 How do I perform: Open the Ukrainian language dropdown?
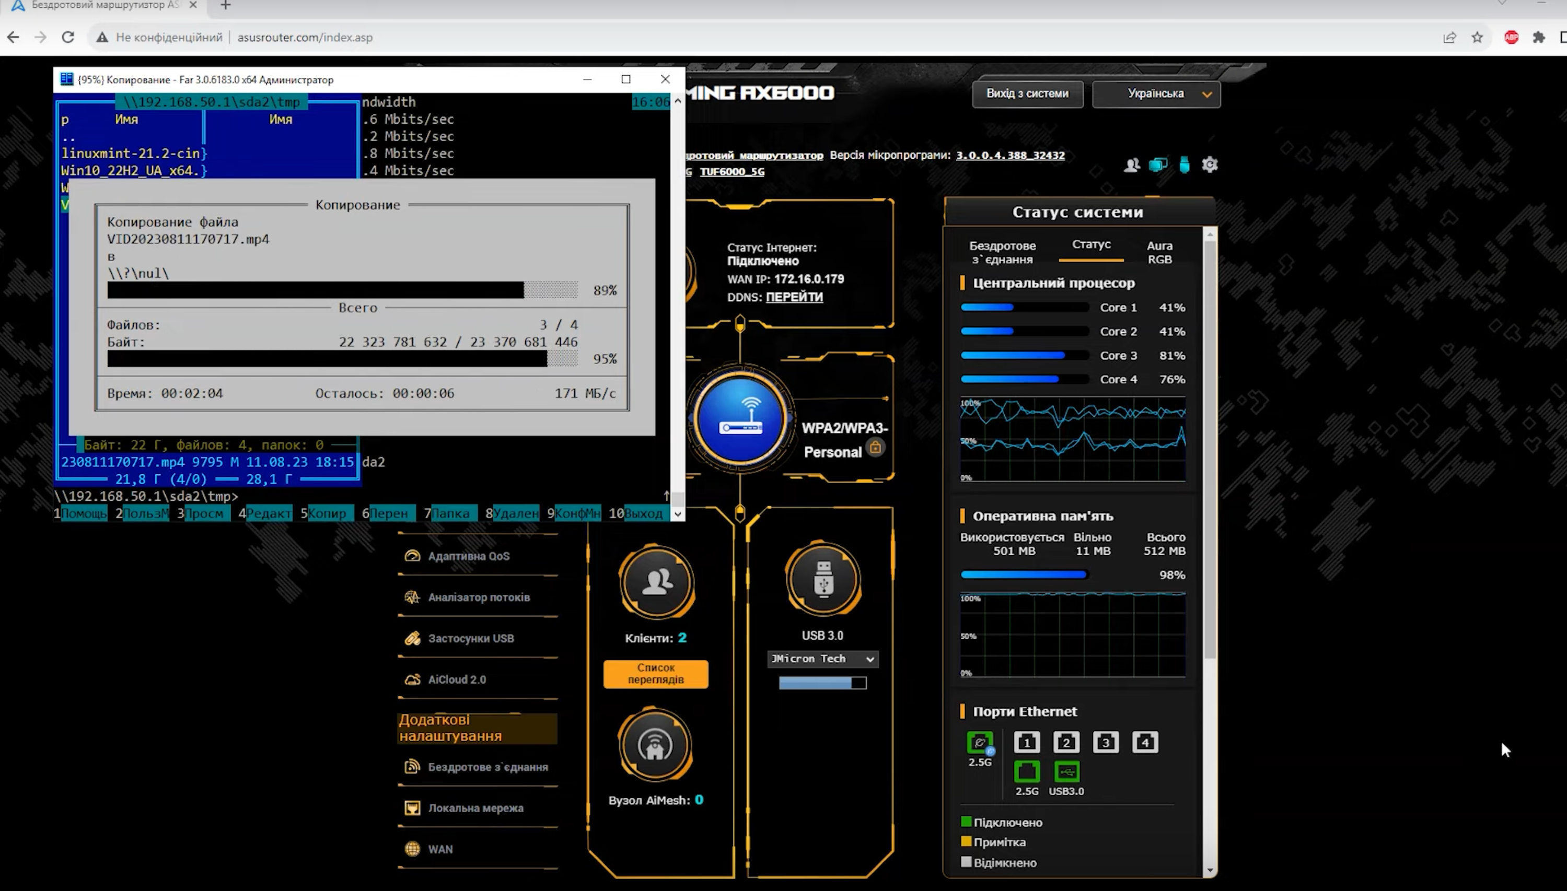[x=1156, y=93]
